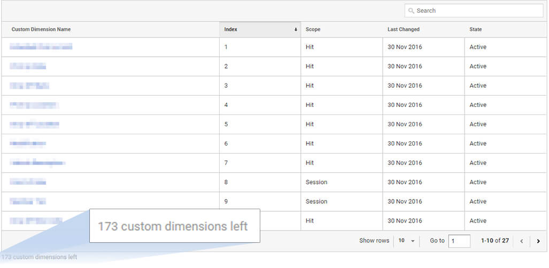Click the search magnifier icon
This screenshot has height=268, width=549.
click(411, 11)
